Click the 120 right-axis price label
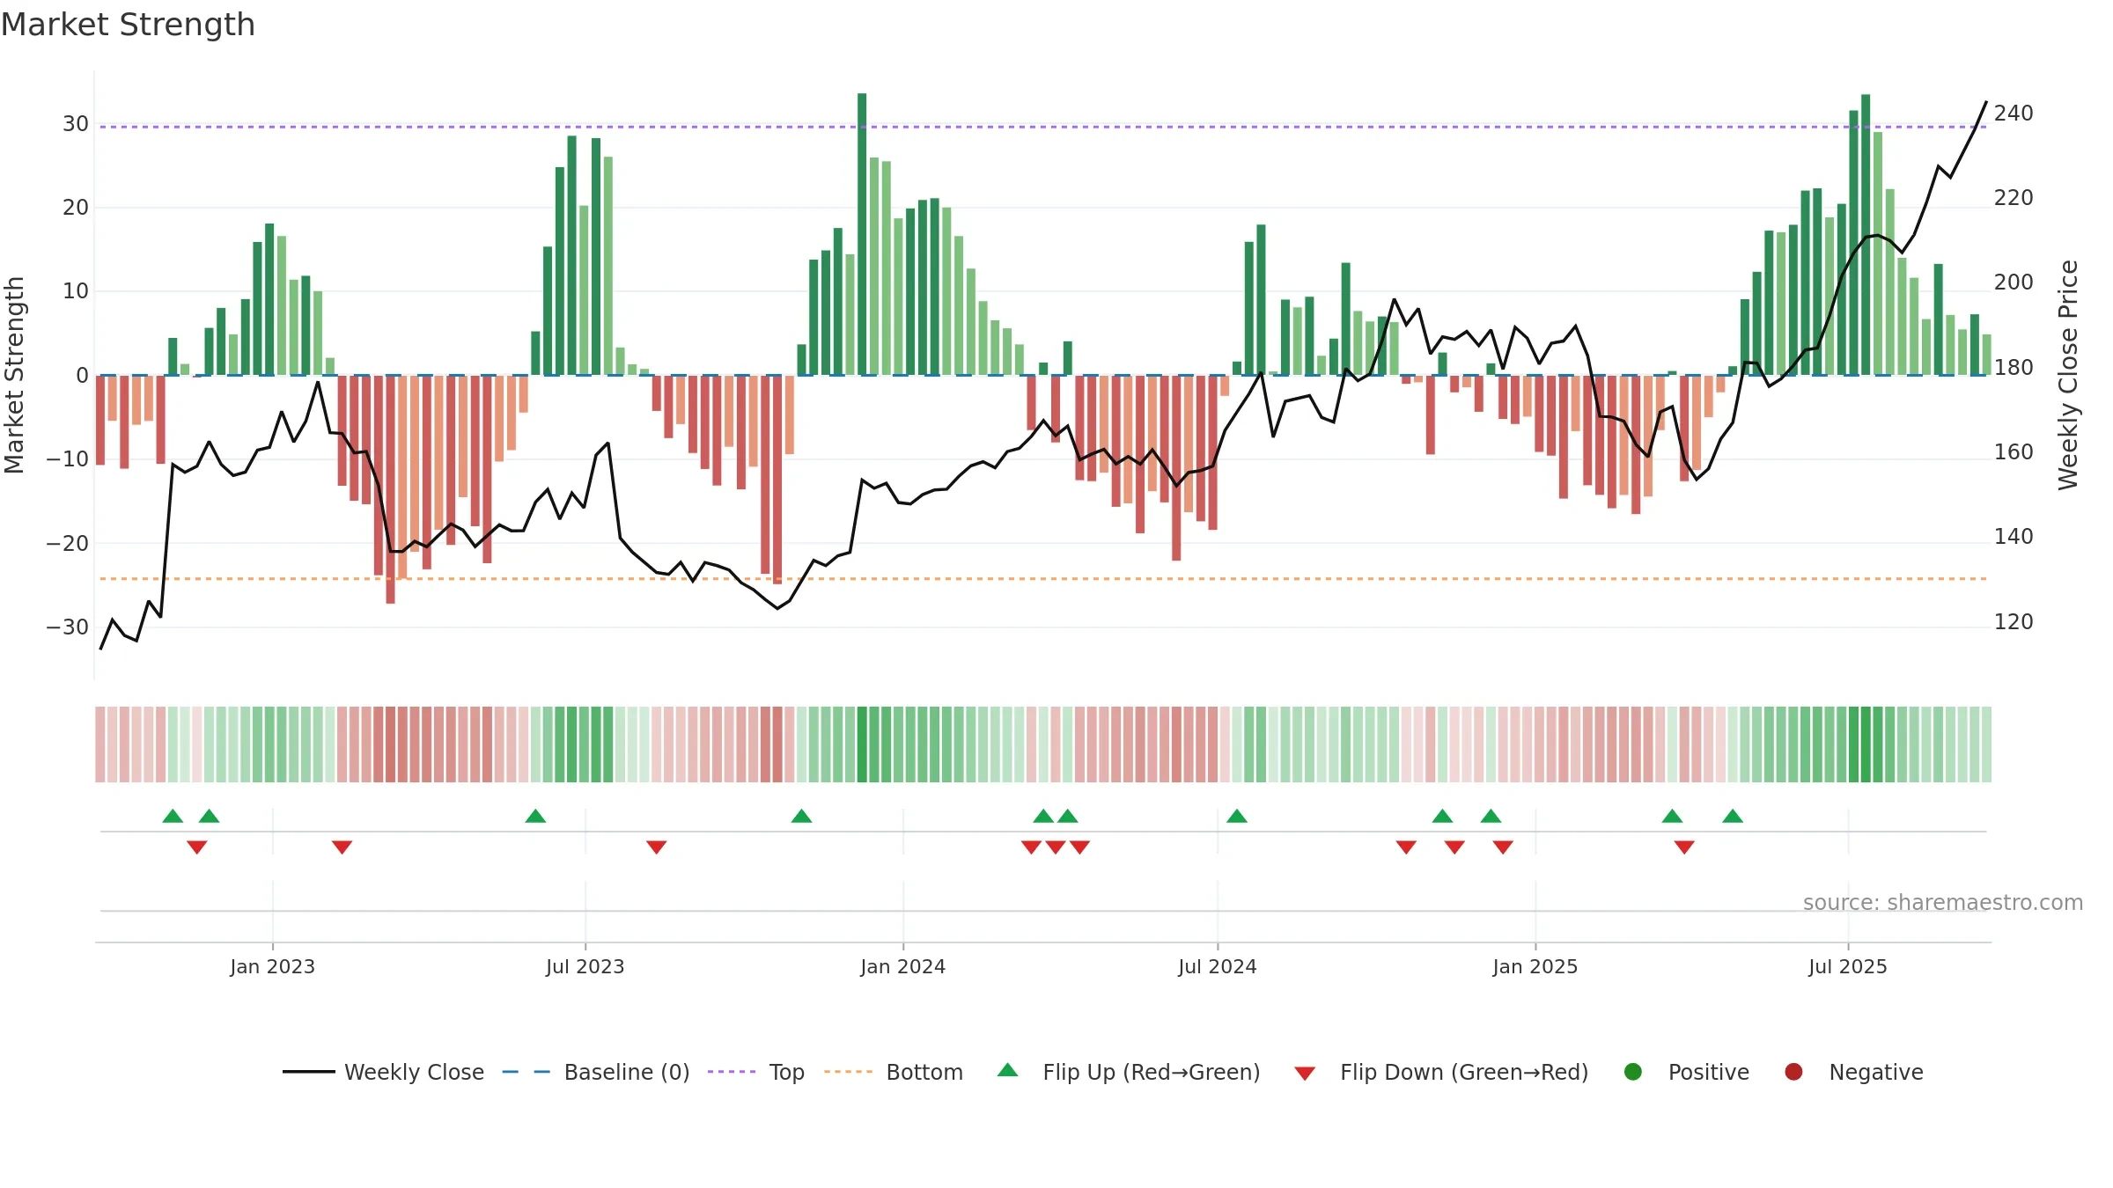 tap(2014, 622)
